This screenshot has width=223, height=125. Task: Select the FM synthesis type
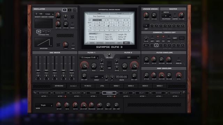48,32
